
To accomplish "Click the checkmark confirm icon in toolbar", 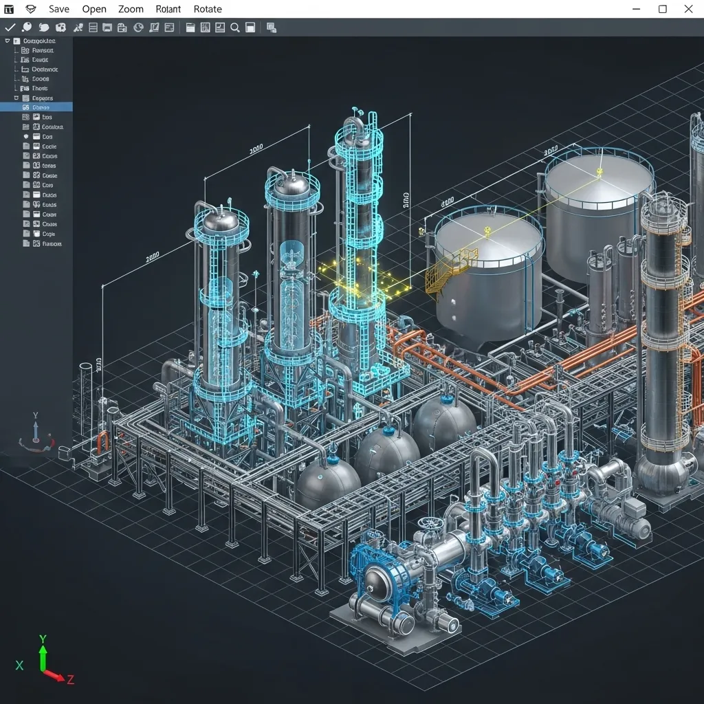I will point(10,27).
